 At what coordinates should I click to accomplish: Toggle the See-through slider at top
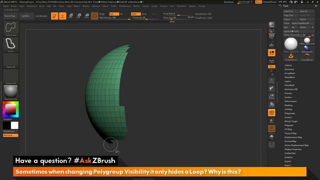point(245,2)
